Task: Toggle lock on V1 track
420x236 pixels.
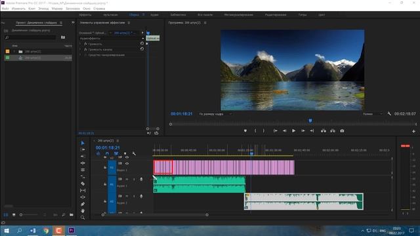Action: tap(105, 168)
